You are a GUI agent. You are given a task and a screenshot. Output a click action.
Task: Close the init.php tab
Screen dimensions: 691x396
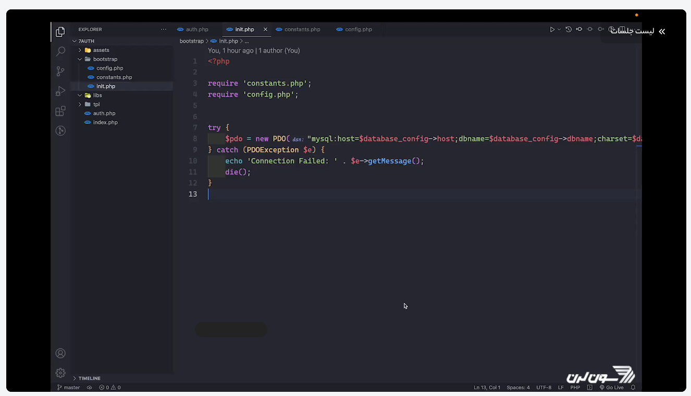[265, 30]
